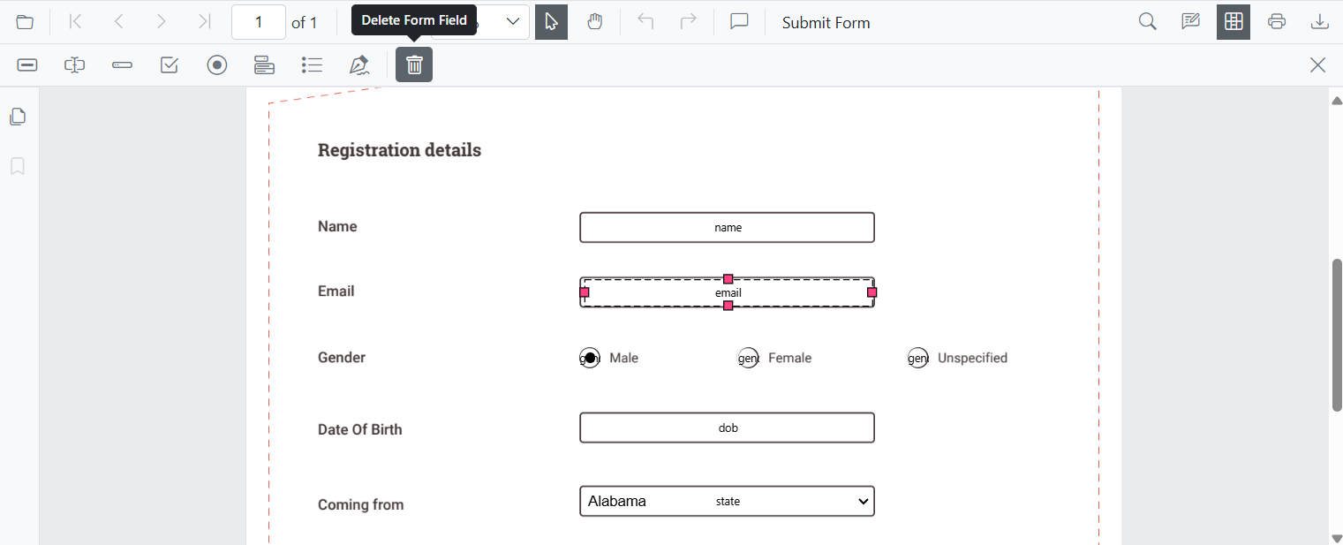1343x545 pixels.
Task: Expand the Alabama state dropdown
Action: (728, 501)
